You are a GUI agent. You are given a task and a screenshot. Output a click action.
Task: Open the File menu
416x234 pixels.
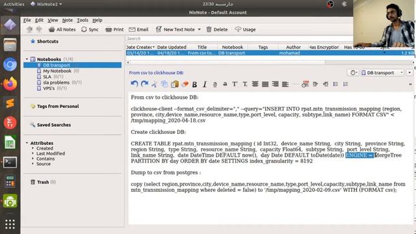27,20
